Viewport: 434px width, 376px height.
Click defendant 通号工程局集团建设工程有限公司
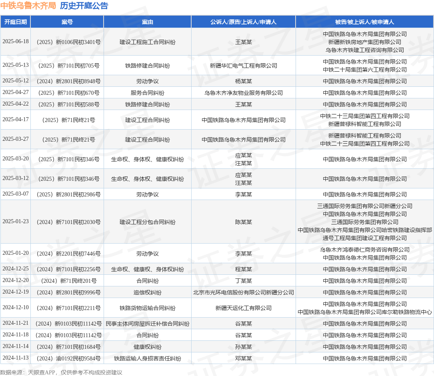[x=364, y=238]
